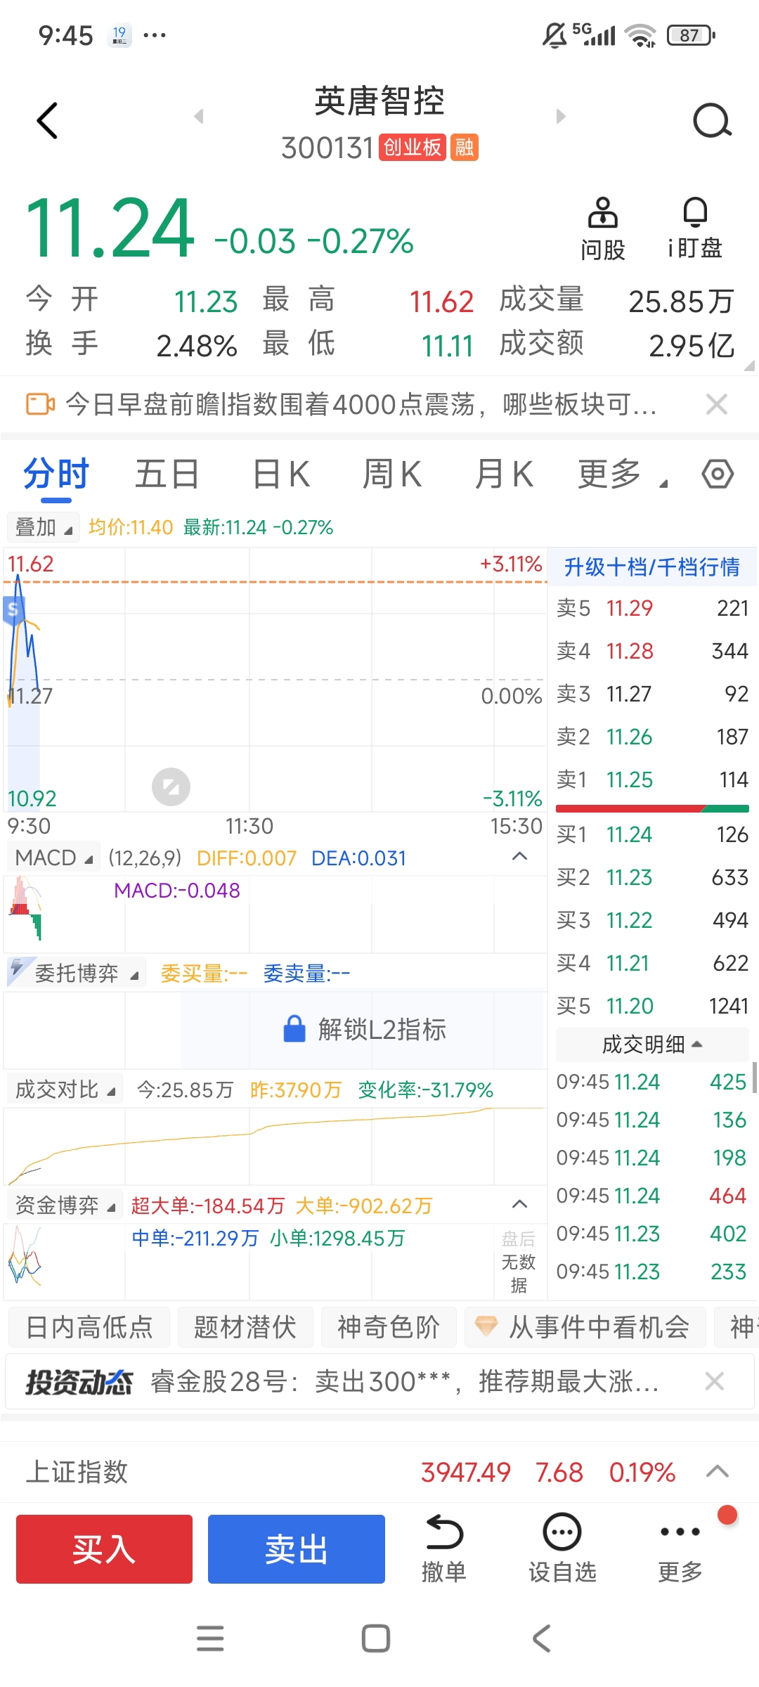Image resolution: width=759 pixels, height=1687 pixels.
Task: Switch to 分时 chart tab
Action: coord(56,474)
